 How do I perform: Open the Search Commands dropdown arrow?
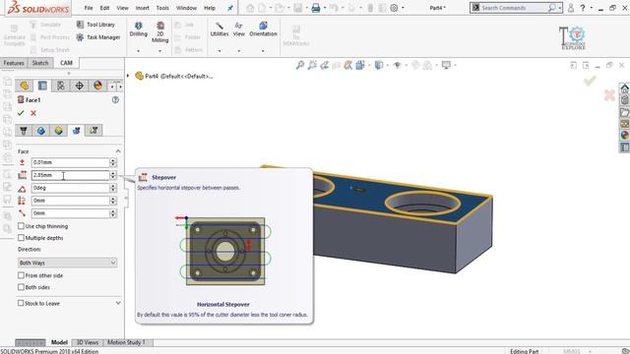coord(560,8)
